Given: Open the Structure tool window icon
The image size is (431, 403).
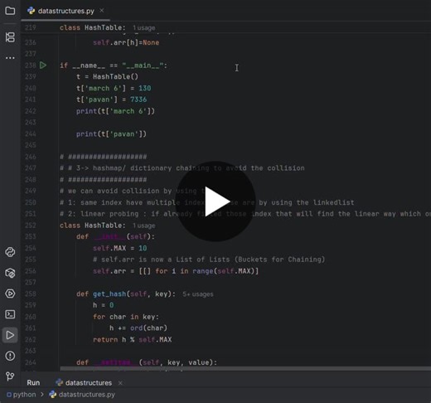Looking at the screenshot, I should (10, 37).
